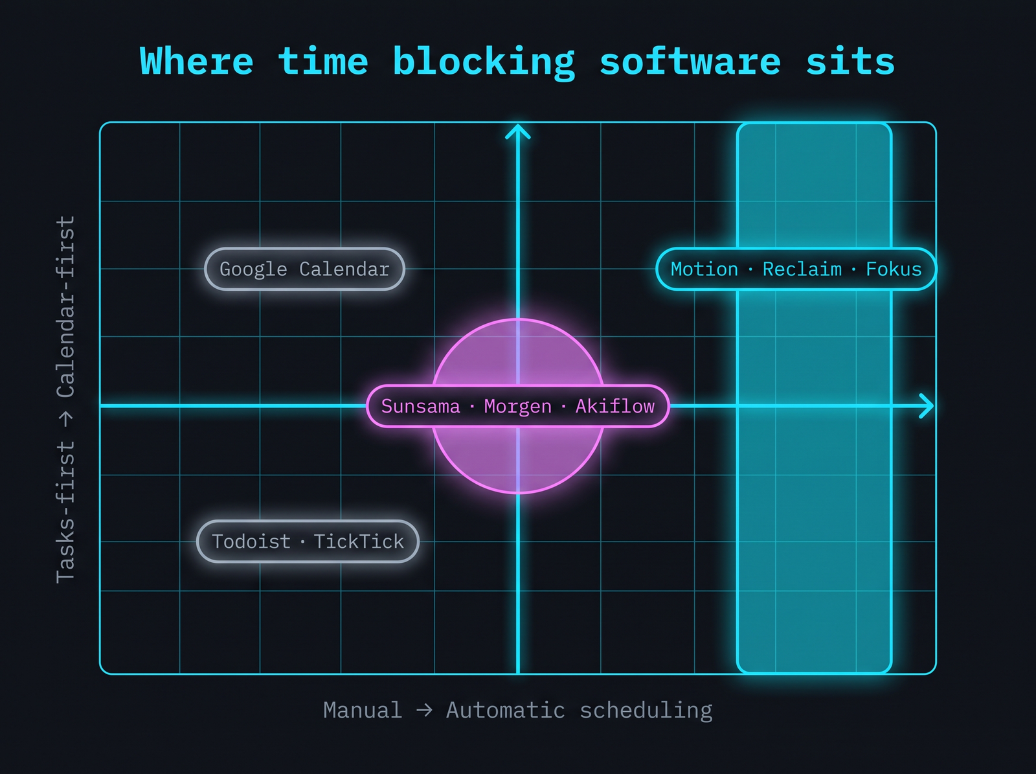Image resolution: width=1036 pixels, height=774 pixels.
Task: Click the 'Sunsama · Morgen · Akiflow' pill
Action: tap(517, 406)
